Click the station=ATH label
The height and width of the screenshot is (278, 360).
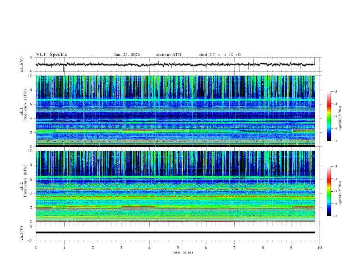(169, 55)
